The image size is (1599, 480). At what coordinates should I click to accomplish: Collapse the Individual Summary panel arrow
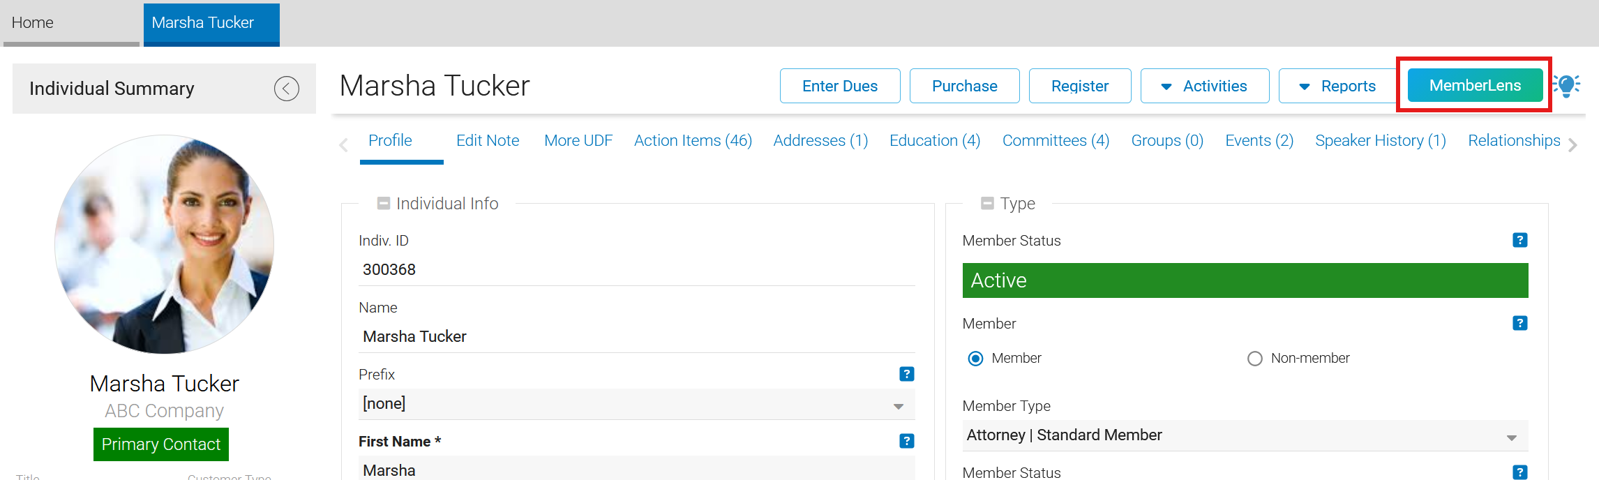pyautogui.click(x=286, y=89)
